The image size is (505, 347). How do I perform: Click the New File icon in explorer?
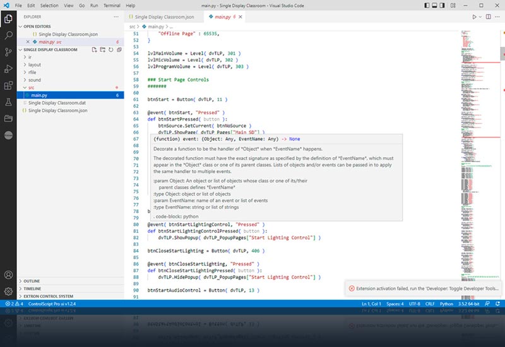click(x=94, y=49)
